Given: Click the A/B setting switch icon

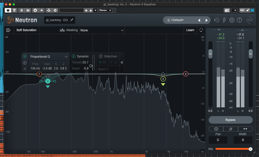Looking at the screenshot, I should point(35,10).
